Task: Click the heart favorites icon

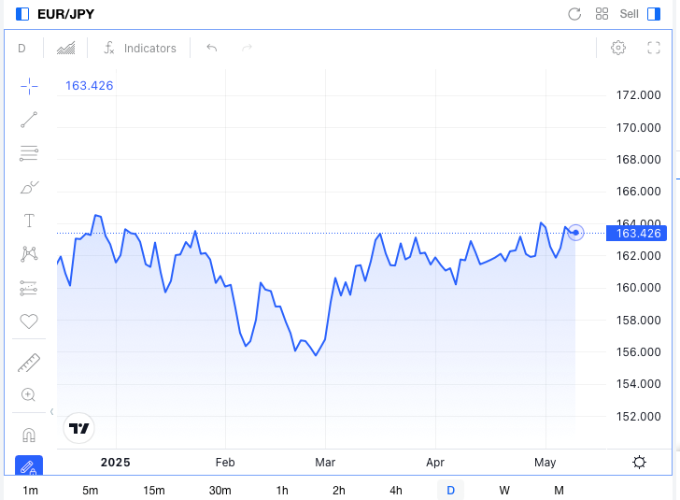Action: tap(29, 321)
